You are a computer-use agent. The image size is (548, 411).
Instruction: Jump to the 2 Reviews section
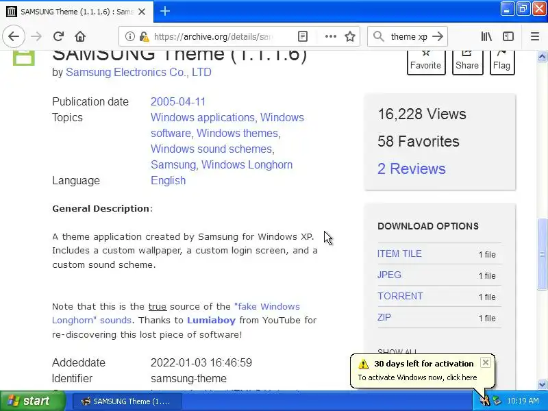412,169
